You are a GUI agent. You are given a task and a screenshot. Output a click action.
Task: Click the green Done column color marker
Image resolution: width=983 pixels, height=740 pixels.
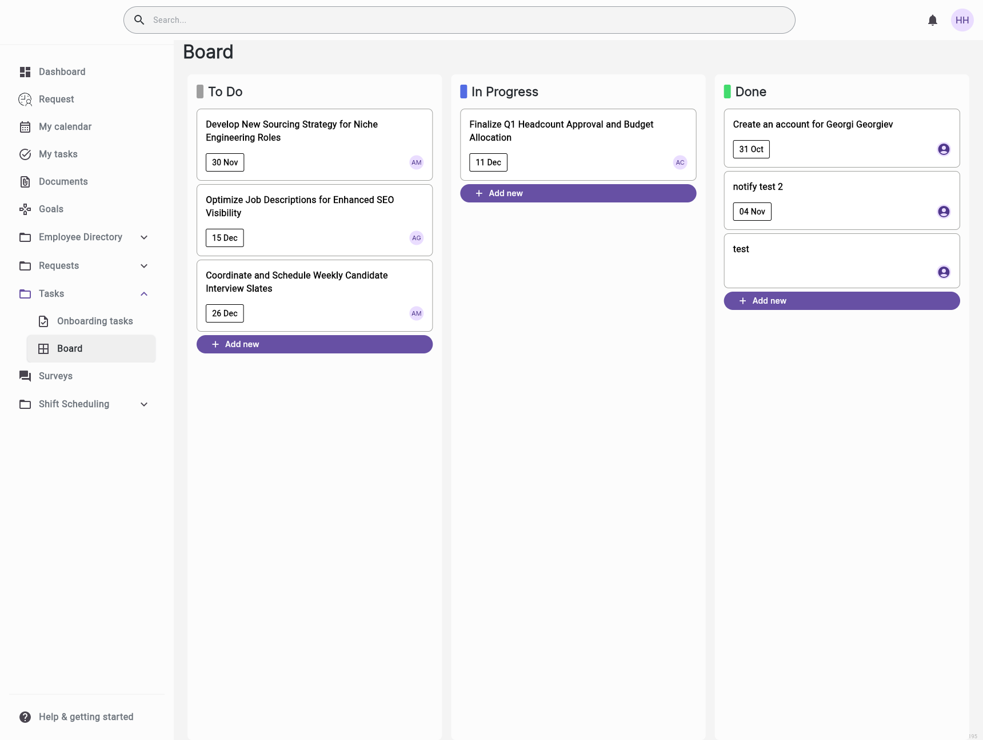(727, 91)
